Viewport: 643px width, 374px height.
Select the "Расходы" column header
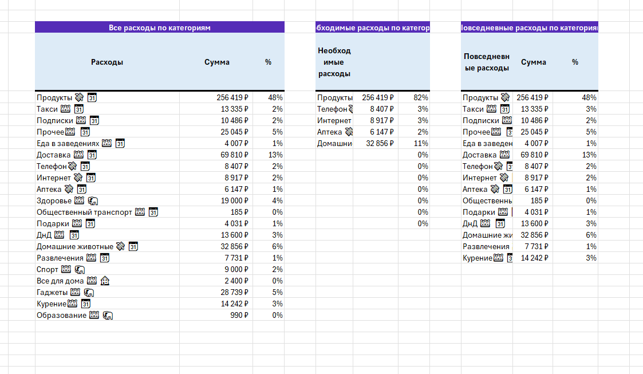[x=107, y=62]
